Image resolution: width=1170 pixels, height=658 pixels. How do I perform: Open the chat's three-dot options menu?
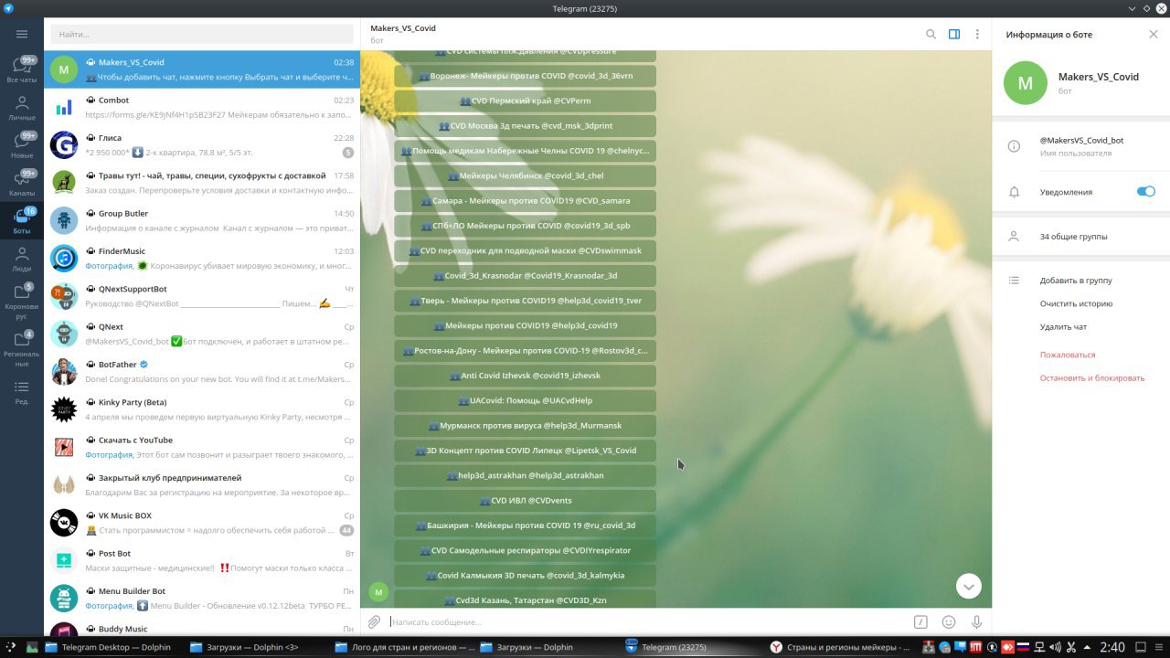coord(977,34)
